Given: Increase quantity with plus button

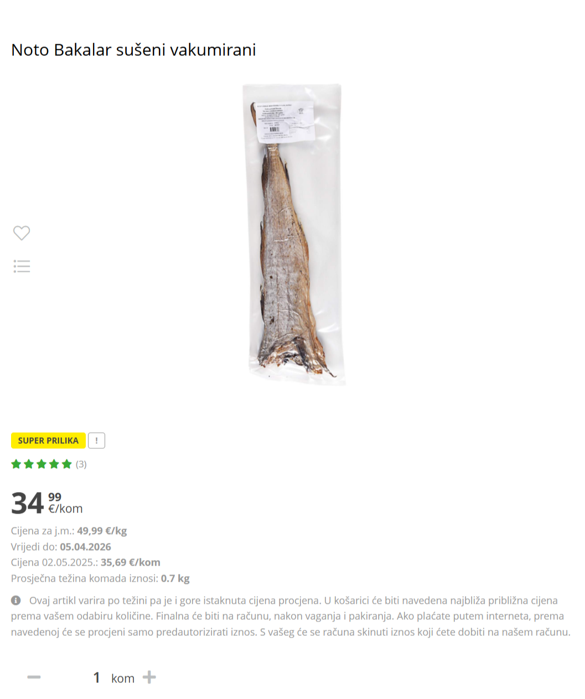Looking at the screenshot, I should coord(149,677).
